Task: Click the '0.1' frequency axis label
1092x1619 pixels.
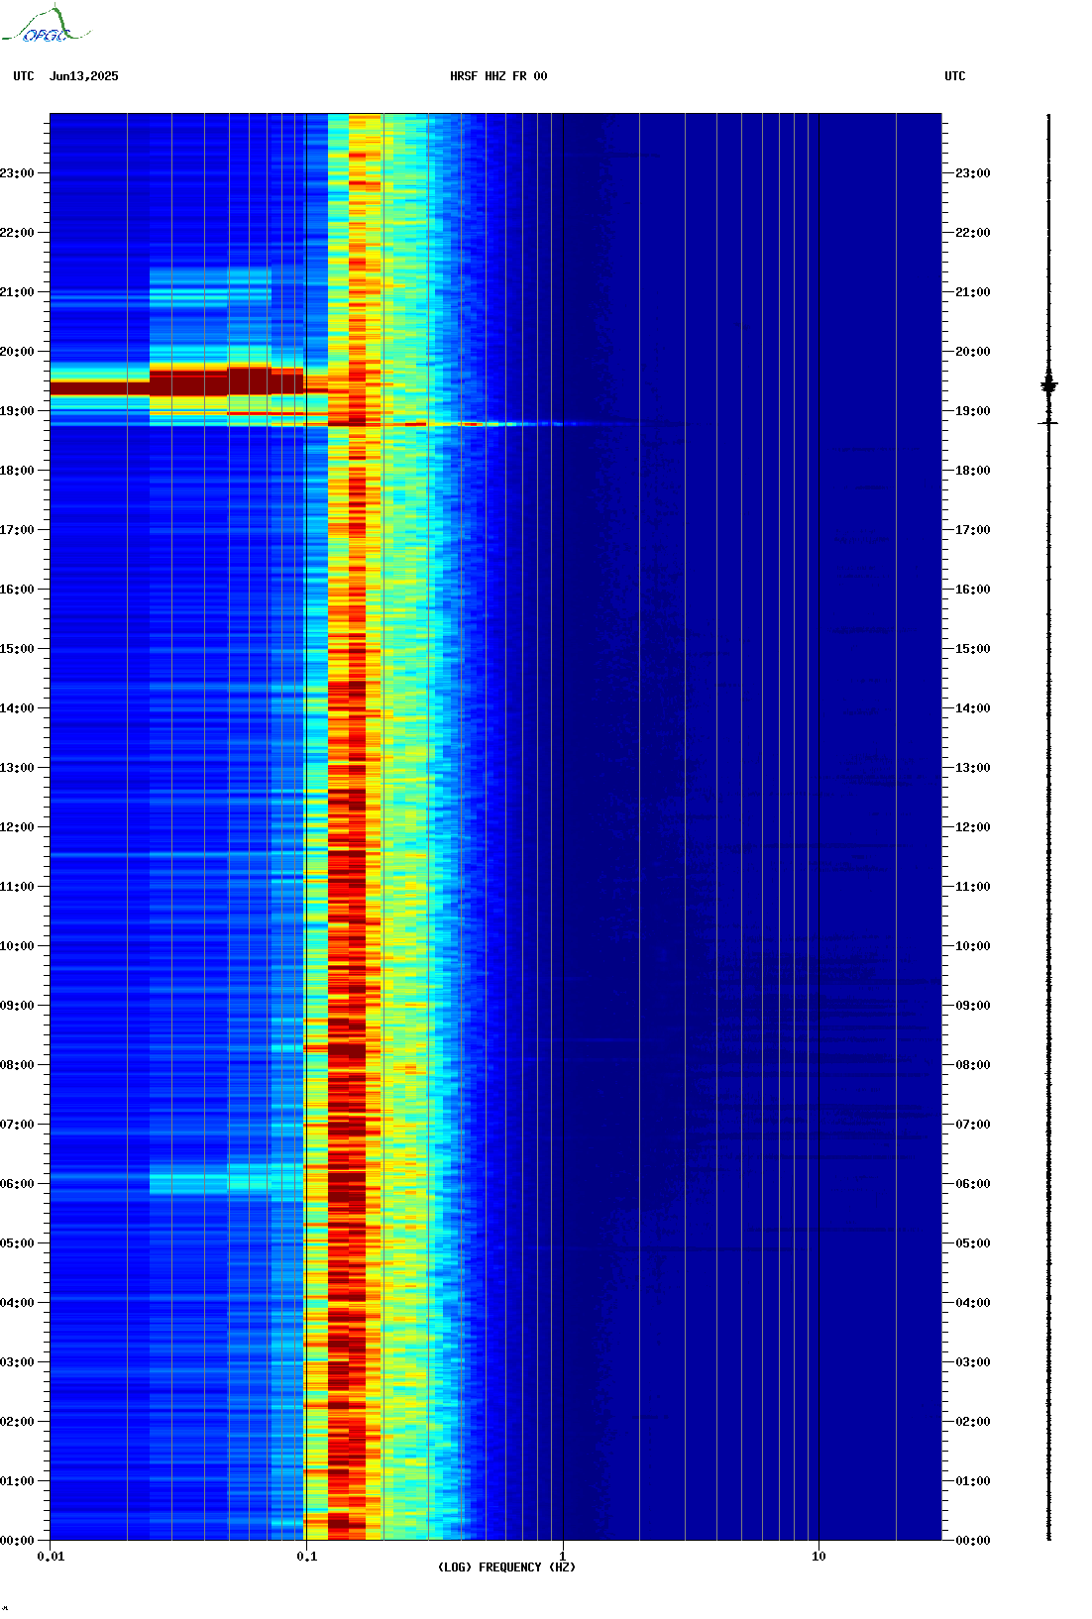Action: pyautogui.click(x=307, y=1557)
